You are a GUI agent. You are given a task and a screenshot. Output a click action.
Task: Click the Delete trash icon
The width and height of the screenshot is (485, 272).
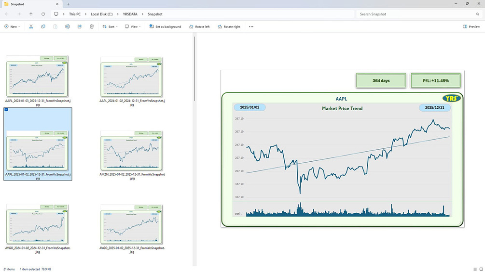click(92, 26)
